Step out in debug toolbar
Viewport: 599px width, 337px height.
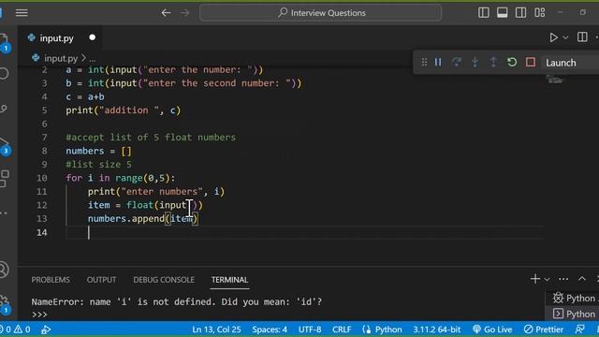coord(493,63)
